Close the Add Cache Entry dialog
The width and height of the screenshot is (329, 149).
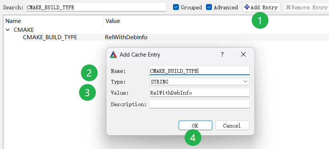pos(243,55)
